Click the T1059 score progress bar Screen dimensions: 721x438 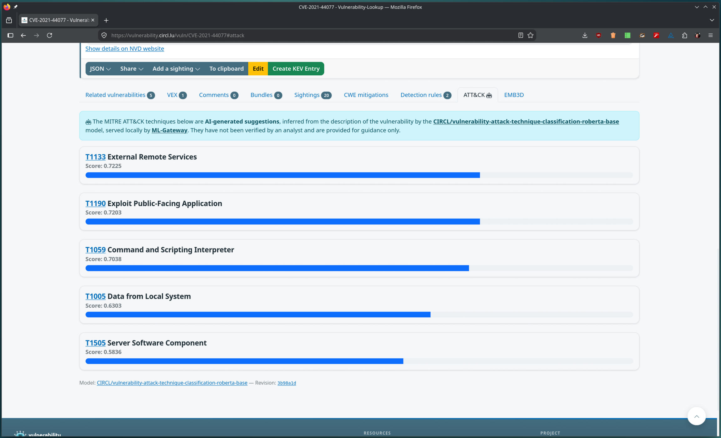359,268
